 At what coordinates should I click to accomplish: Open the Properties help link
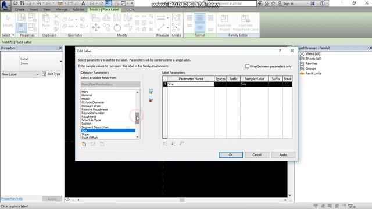(x=12, y=199)
